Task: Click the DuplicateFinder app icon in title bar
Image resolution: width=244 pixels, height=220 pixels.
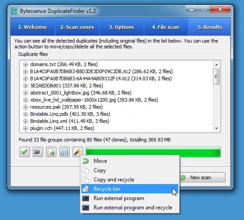Action: coord(14,11)
